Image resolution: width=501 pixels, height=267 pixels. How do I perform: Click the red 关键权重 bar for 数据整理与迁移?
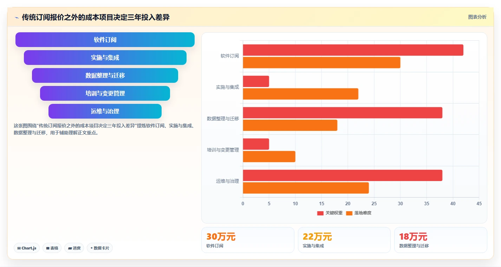point(343,113)
